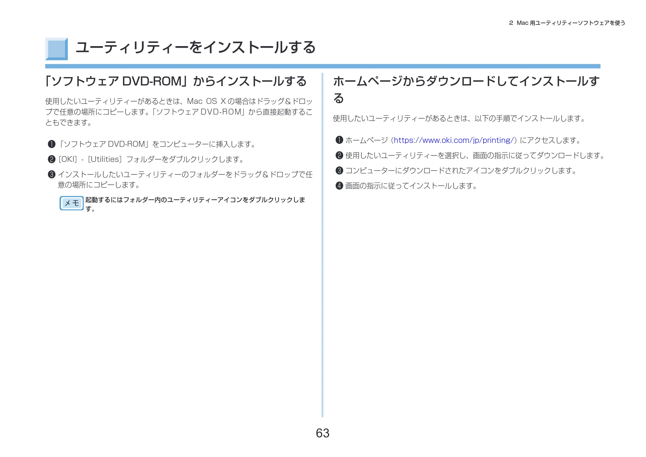Click the page header 2 Mac 用ユーティリティーソフトウェアを使う
Viewport: 646px width, 457px height.
[567, 23]
